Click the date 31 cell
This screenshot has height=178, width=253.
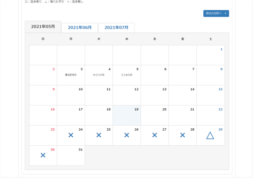[x=71, y=156]
